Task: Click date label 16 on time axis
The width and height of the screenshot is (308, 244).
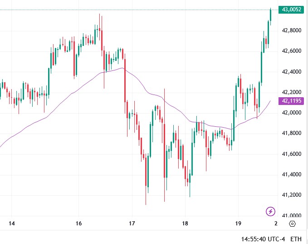Action: [78, 224]
